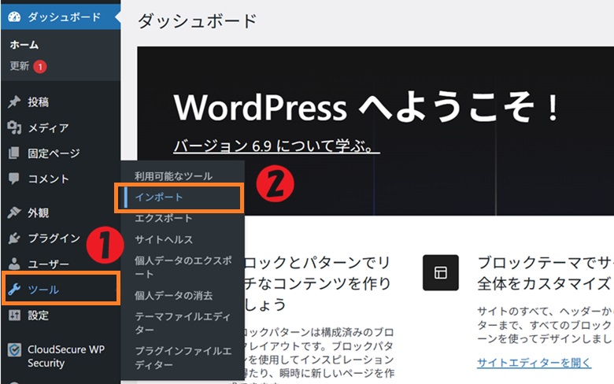Choose エクスポート in the Tools flyout
Image resolution: width=614 pixels, height=384 pixels.
tap(163, 218)
